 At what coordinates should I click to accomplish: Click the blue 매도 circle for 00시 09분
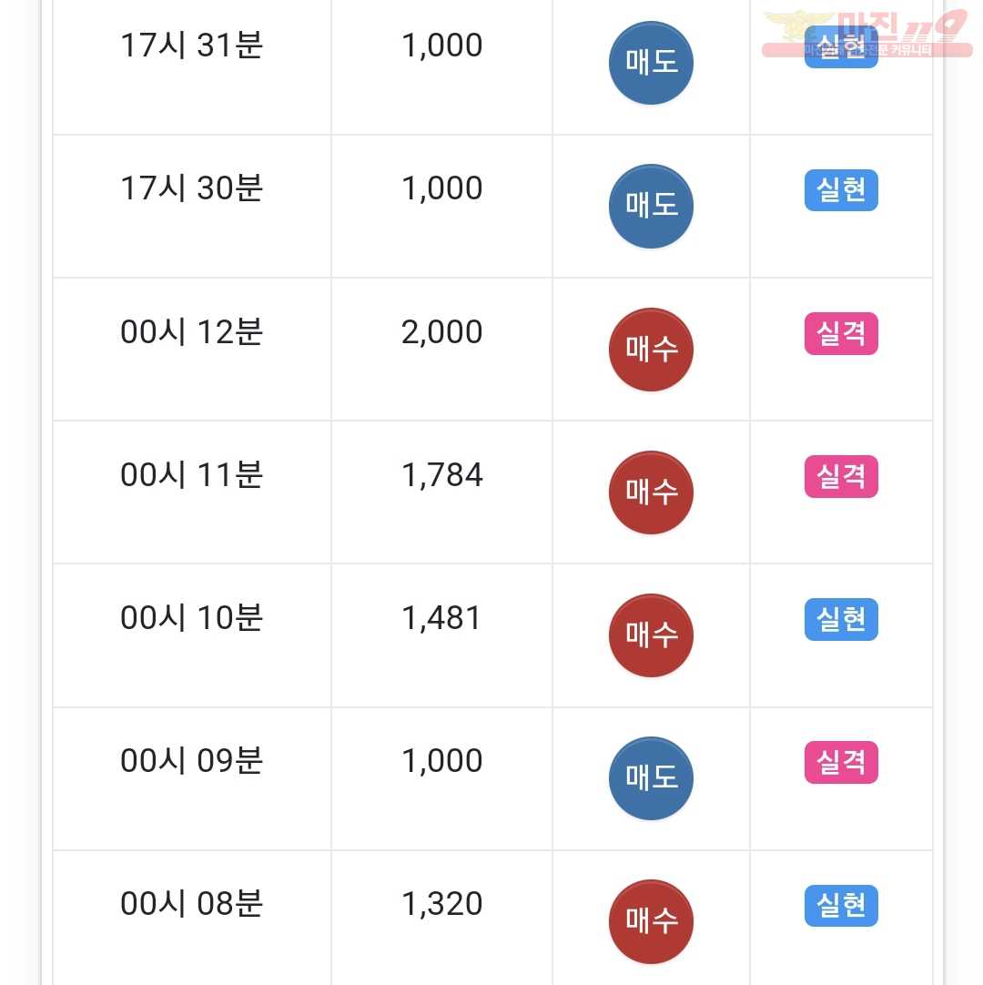coord(651,778)
